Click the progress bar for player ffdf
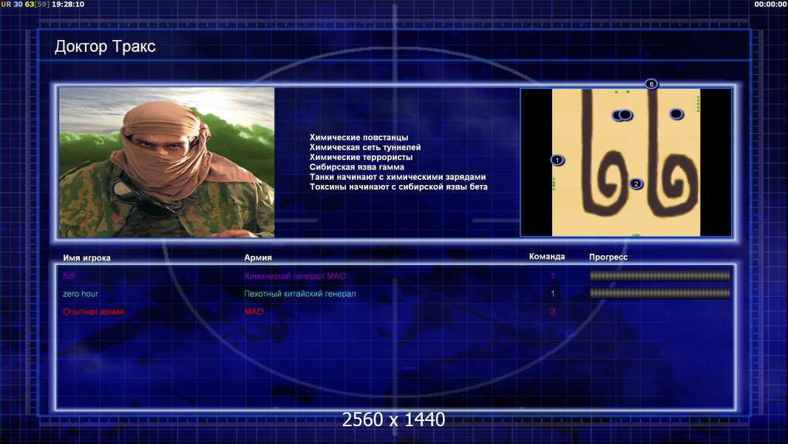This screenshot has width=788, height=444. point(659,275)
